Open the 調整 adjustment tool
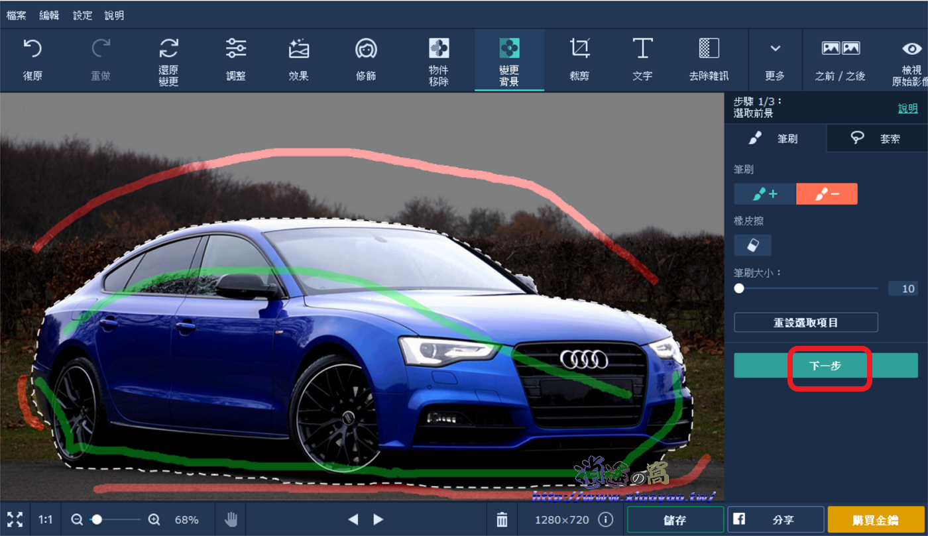 [x=236, y=60]
